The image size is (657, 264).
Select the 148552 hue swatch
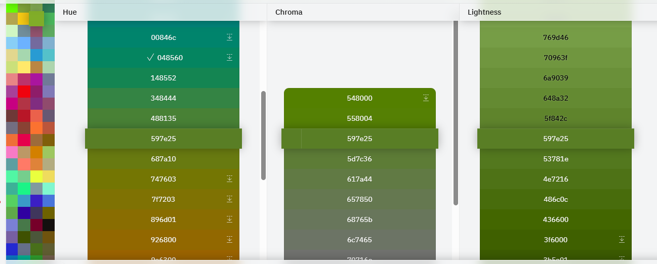tap(163, 78)
